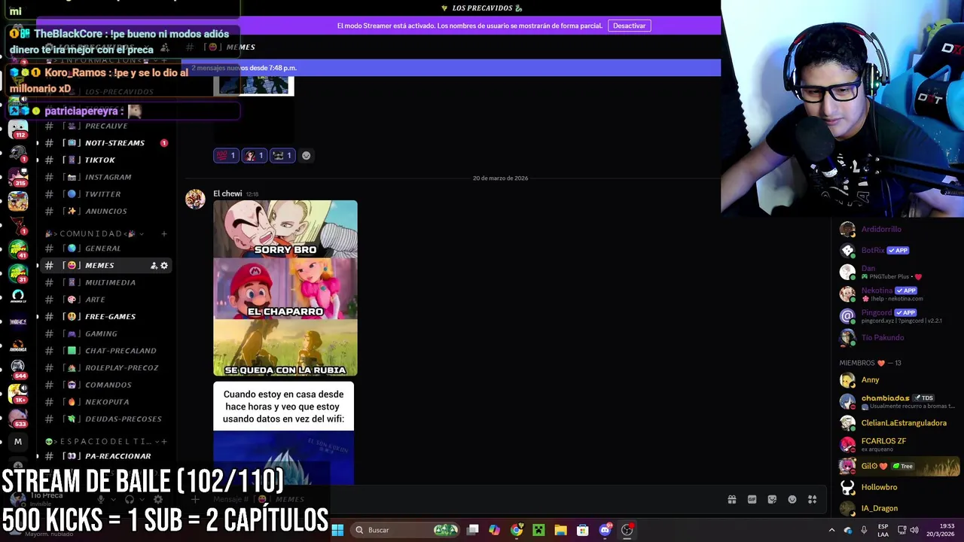
Task: Launch Minecraft from the taskbar
Action: (538, 530)
